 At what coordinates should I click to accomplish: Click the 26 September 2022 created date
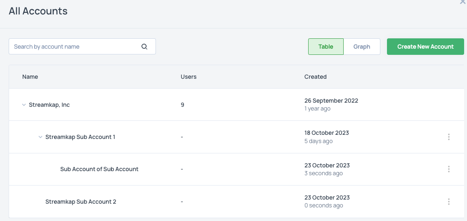(331, 101)
